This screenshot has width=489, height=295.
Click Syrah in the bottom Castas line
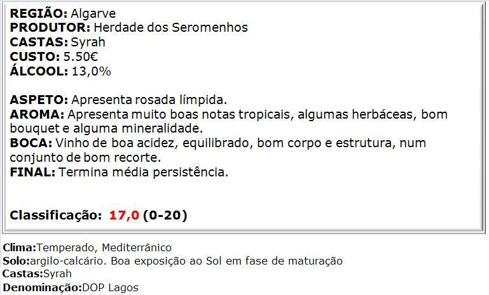coord(57,274)
